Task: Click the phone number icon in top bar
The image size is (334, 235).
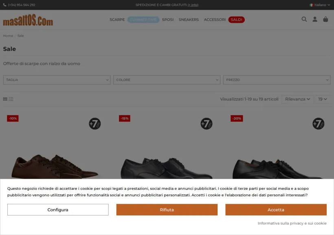Action: [x=5, y=5]
